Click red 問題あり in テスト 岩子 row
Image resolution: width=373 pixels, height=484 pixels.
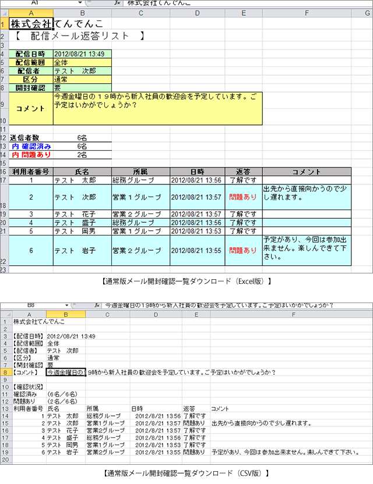243,251
